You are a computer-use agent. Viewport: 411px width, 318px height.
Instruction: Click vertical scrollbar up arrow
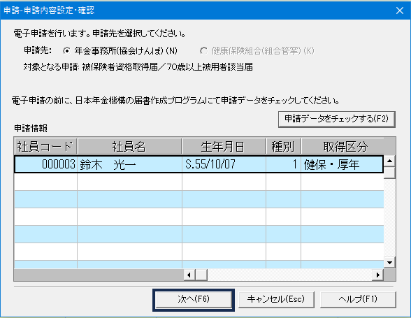389,161
